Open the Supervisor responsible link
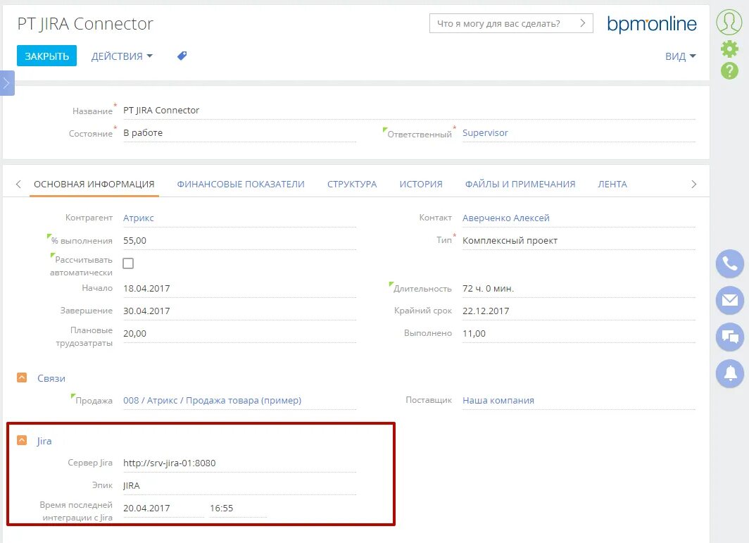 (485, 133)
